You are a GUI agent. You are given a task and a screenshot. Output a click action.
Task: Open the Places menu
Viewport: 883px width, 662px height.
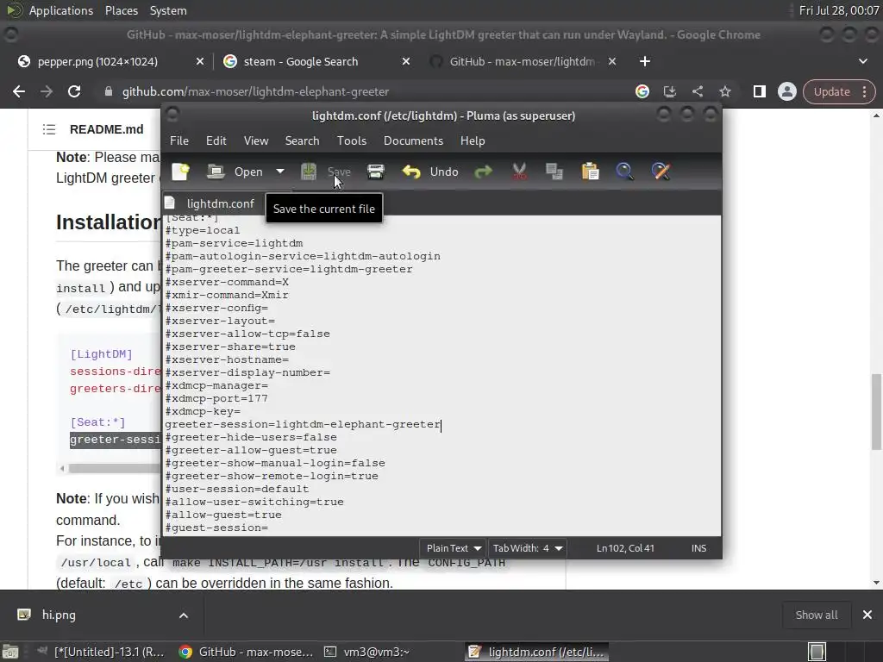tap(121, 10)
